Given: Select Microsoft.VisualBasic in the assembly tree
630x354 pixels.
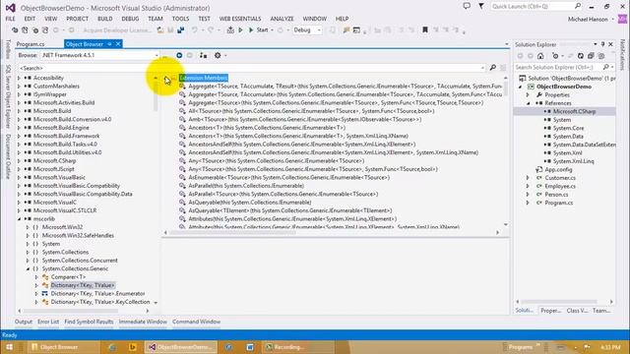Looking at the screenshot, I should pyautogui.click(x=59, y=177).
